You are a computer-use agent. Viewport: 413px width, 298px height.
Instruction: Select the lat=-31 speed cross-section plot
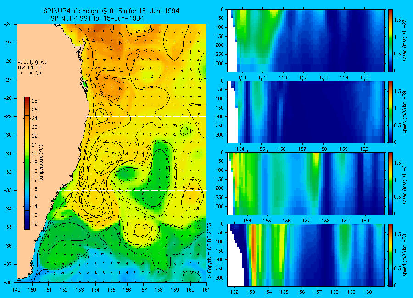point(306,183)
